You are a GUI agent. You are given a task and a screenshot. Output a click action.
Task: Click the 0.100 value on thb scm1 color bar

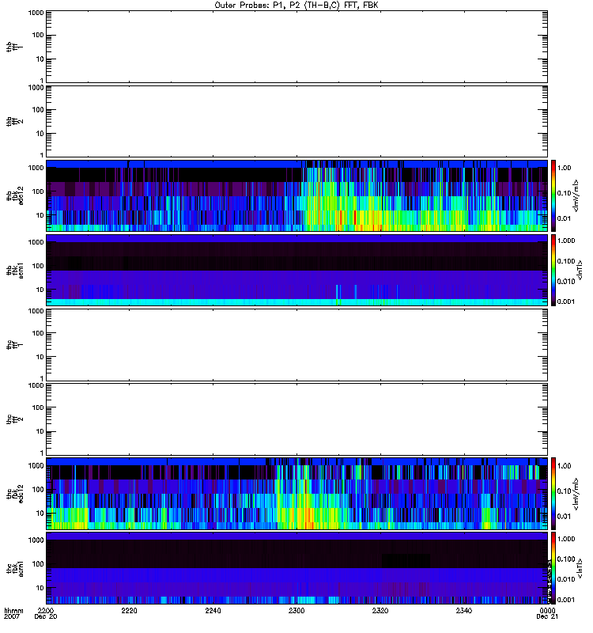coord(566,261)
